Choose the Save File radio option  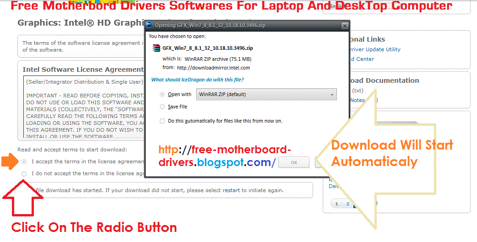(x=163, y=107)
